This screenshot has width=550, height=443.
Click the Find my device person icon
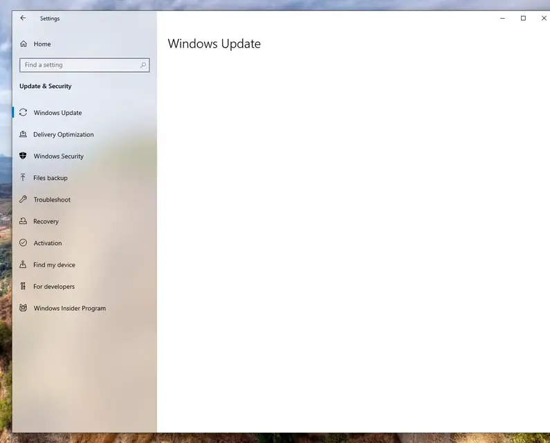[x=23, y=264]
